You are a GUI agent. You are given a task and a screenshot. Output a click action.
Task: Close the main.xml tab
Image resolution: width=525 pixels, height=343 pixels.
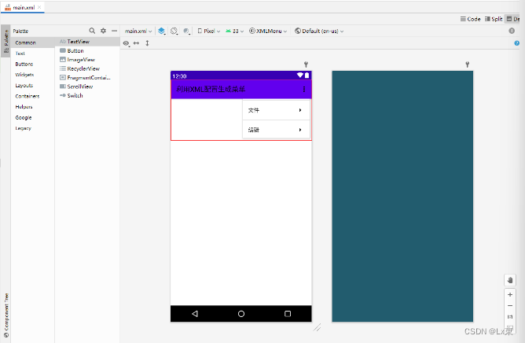coord(39,7)
